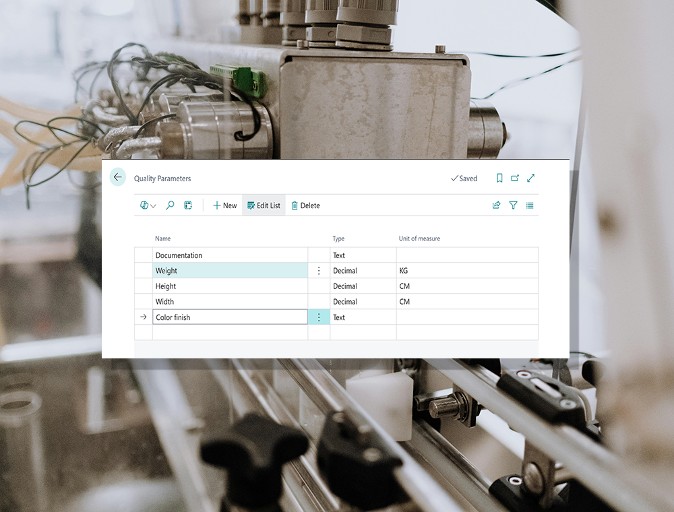The image size is (674, 512).
Task: Select the Documentation row name cell
Action: coord(229,255)
